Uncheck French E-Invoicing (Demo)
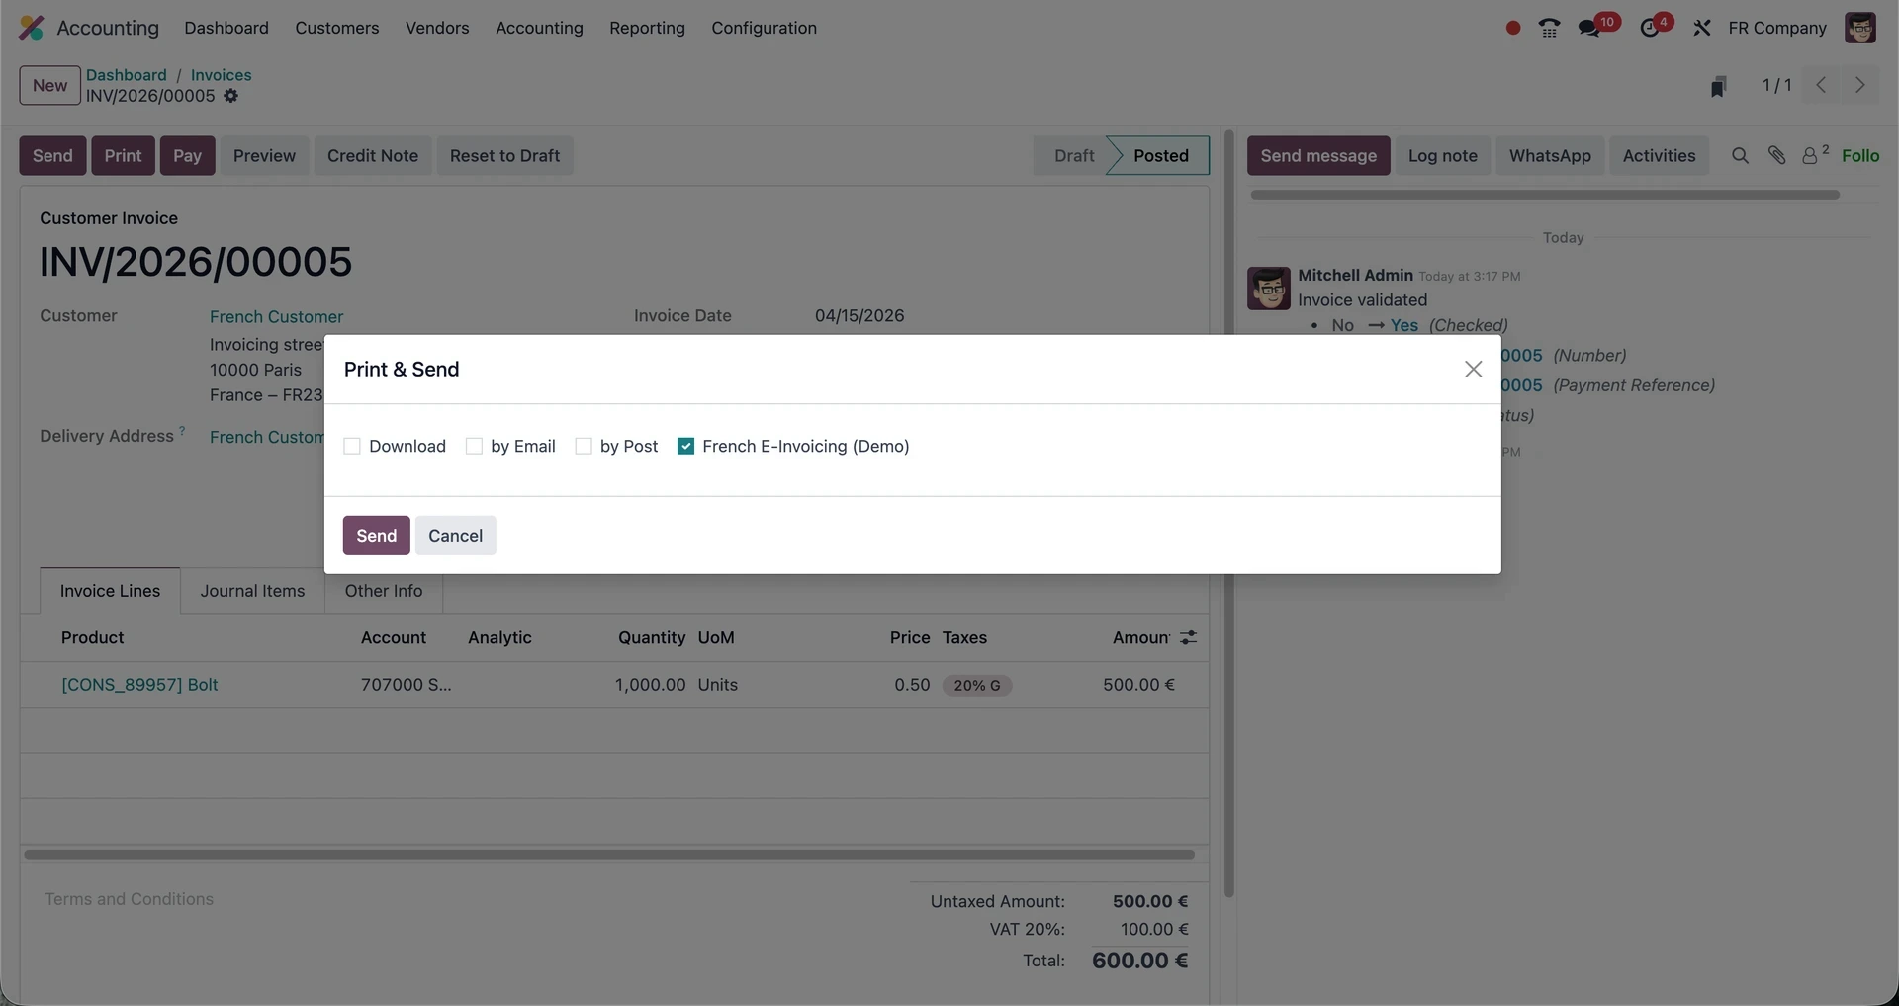Screen dimensions: 1899x1006 685,446
